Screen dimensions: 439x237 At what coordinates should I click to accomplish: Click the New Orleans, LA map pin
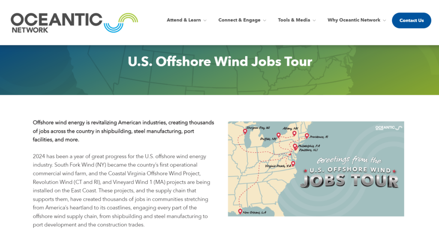tap(240, 212)
